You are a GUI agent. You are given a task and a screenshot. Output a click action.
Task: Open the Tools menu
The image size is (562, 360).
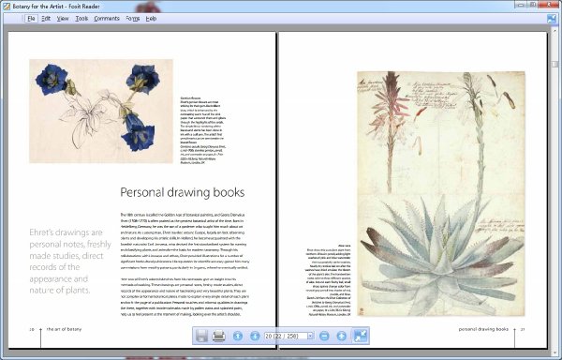(81, 19)
